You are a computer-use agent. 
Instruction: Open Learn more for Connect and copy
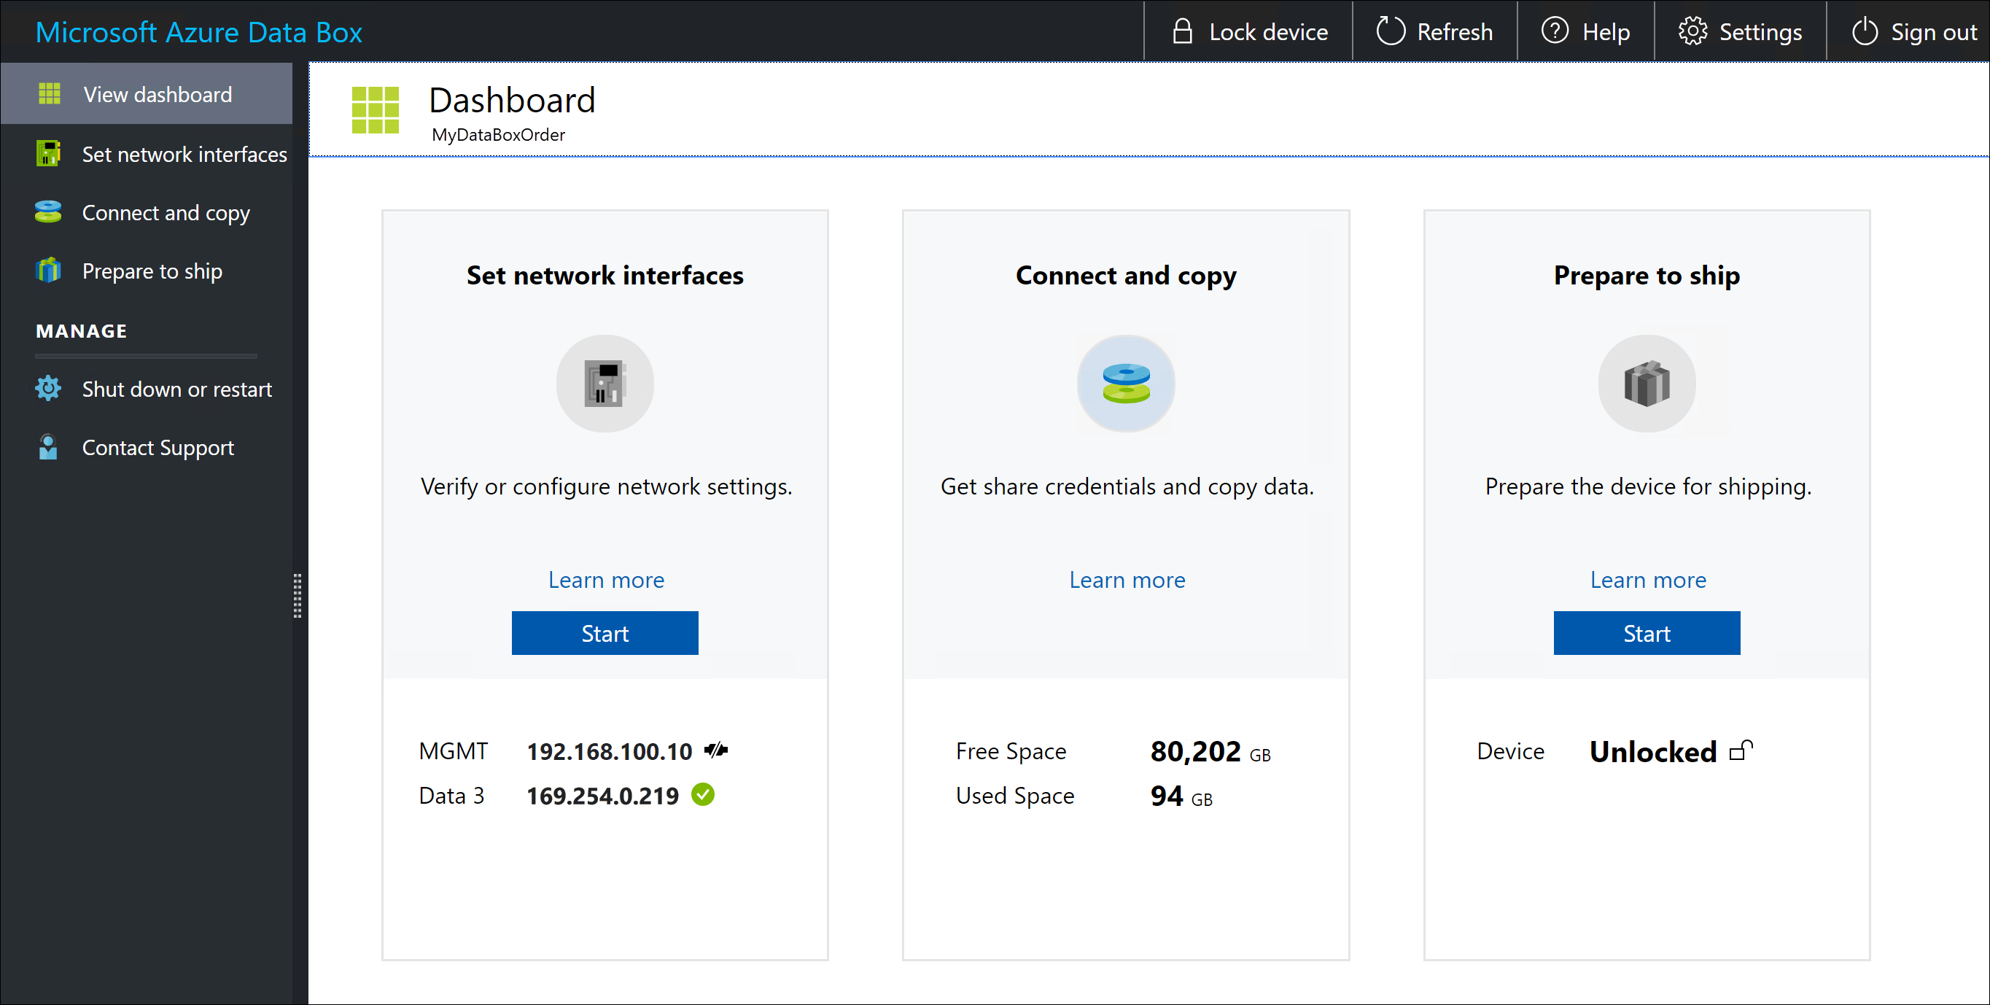tap(1127, 579)
